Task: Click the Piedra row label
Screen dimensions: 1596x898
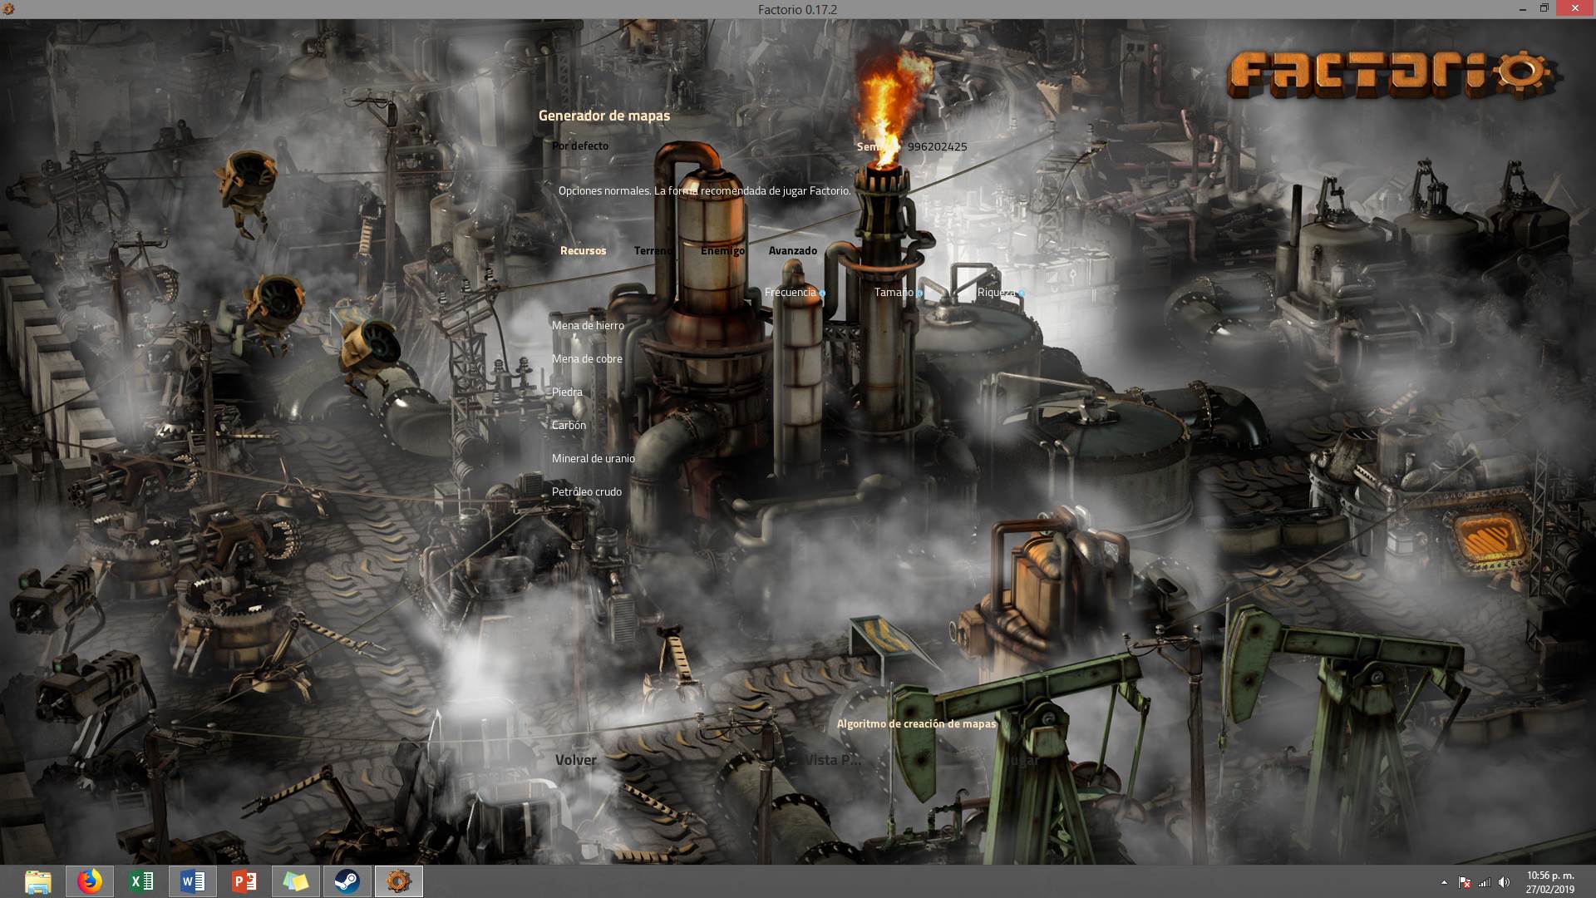Action: click(567, 392)
